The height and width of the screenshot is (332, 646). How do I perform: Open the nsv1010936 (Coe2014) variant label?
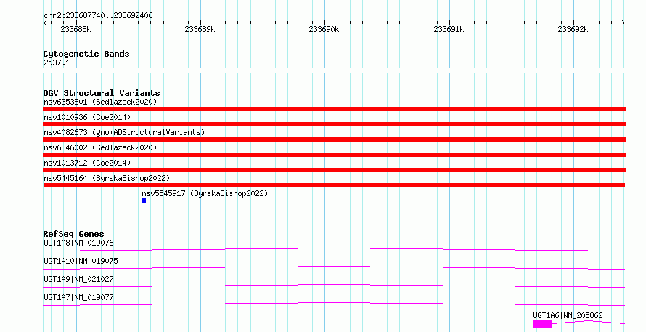pyautogui.click(x=87, y=117)
